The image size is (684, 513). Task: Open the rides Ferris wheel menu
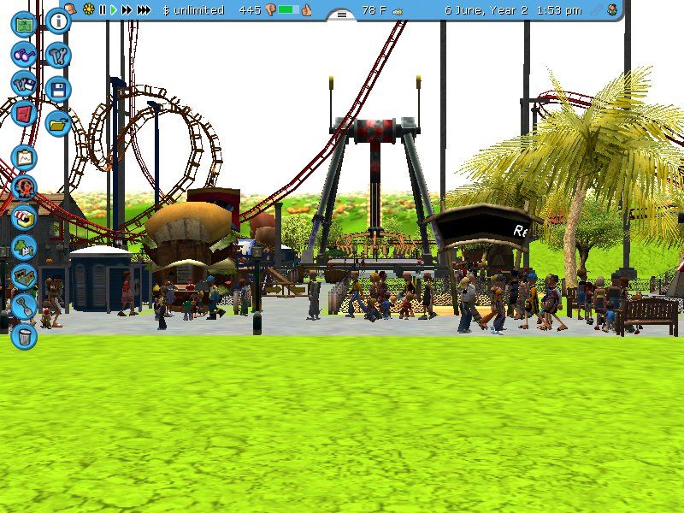click(24, 187)
